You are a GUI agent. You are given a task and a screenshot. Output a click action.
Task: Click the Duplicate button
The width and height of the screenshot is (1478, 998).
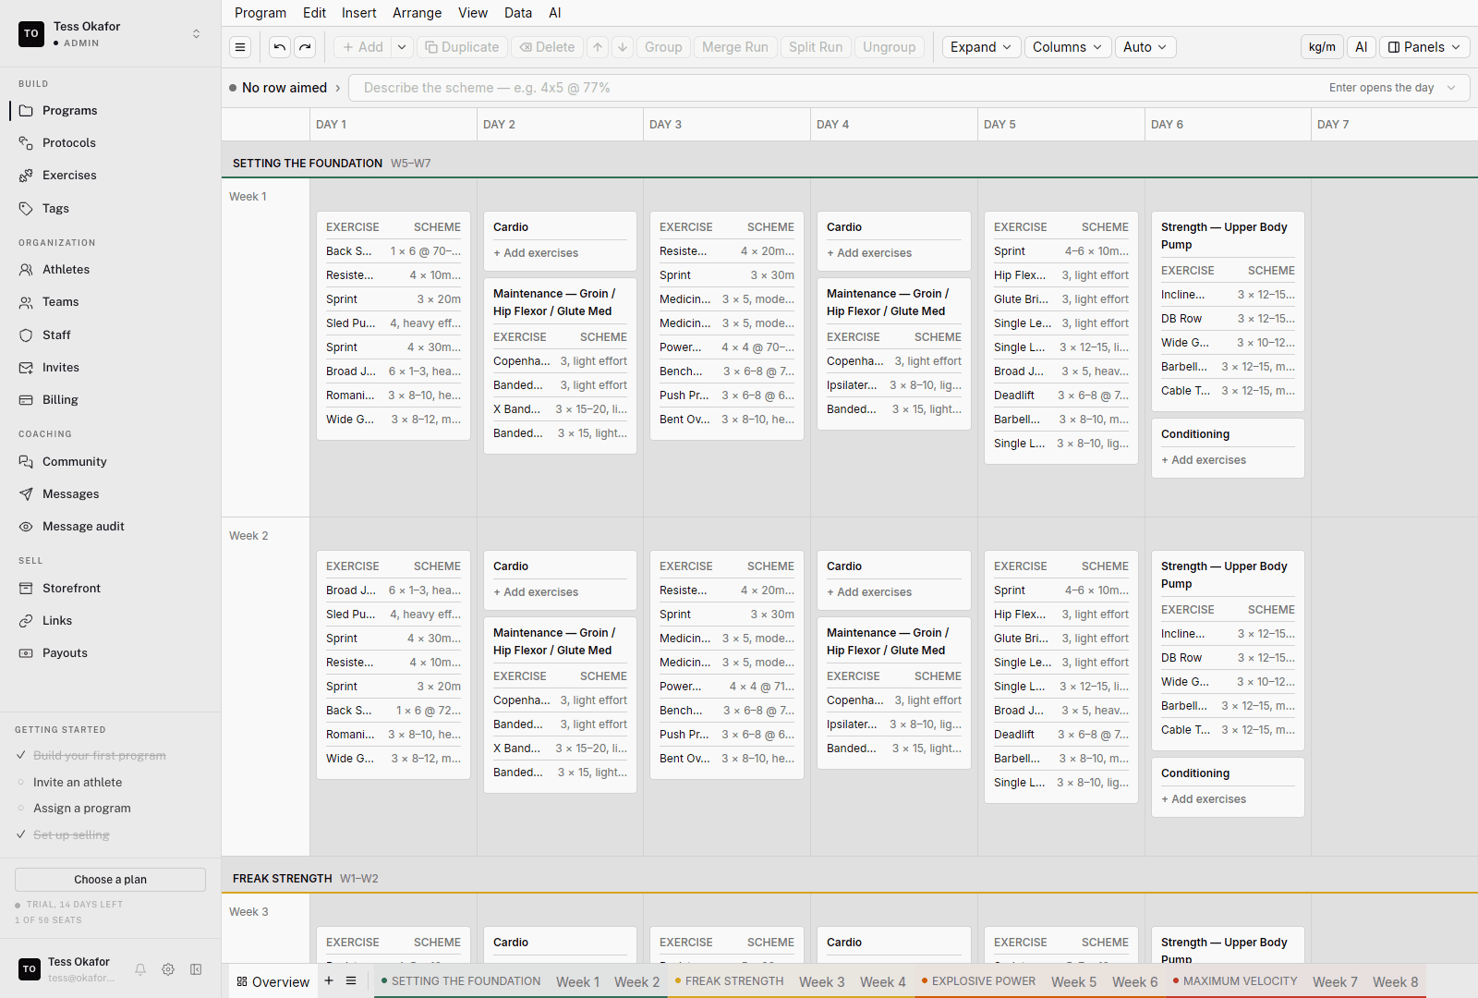(462, 47)
